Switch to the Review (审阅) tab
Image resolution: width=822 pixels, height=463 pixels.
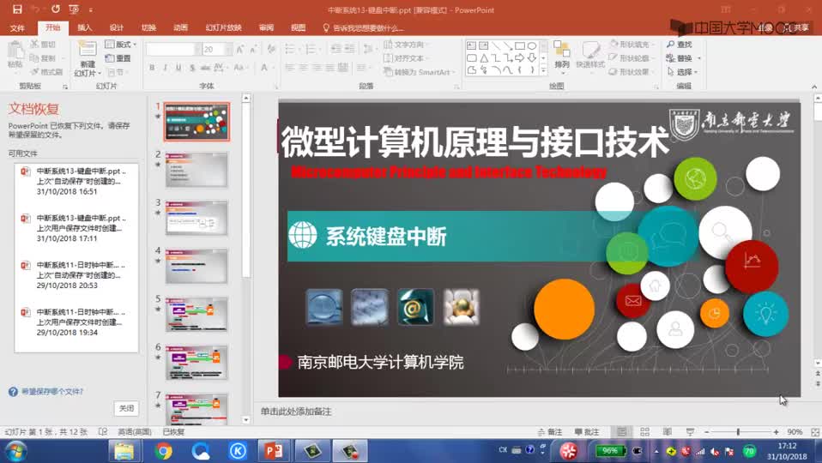266,27
